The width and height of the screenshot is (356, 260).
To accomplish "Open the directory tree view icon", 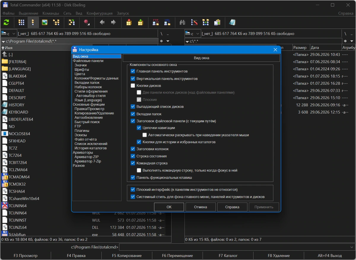I will click(56, 22).
